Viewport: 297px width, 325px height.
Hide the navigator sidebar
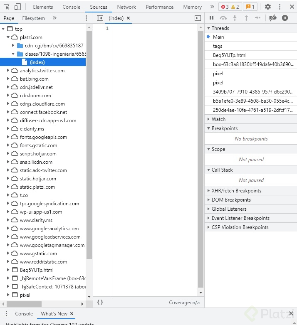point(100,18)
